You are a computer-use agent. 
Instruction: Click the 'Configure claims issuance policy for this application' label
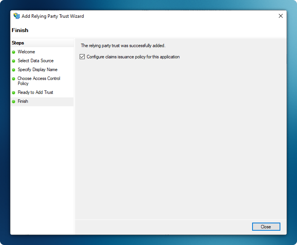pyautogui.click(x=133, y=57)
